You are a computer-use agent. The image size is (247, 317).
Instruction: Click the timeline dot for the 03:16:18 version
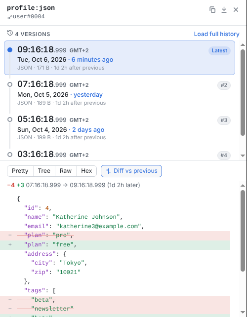[x=10, y=155]
